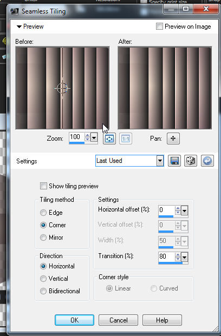The width and height of the screenshot is (221, 336).
Task: Click the Save preset floppy disk icon
Action: click(174, 161)
